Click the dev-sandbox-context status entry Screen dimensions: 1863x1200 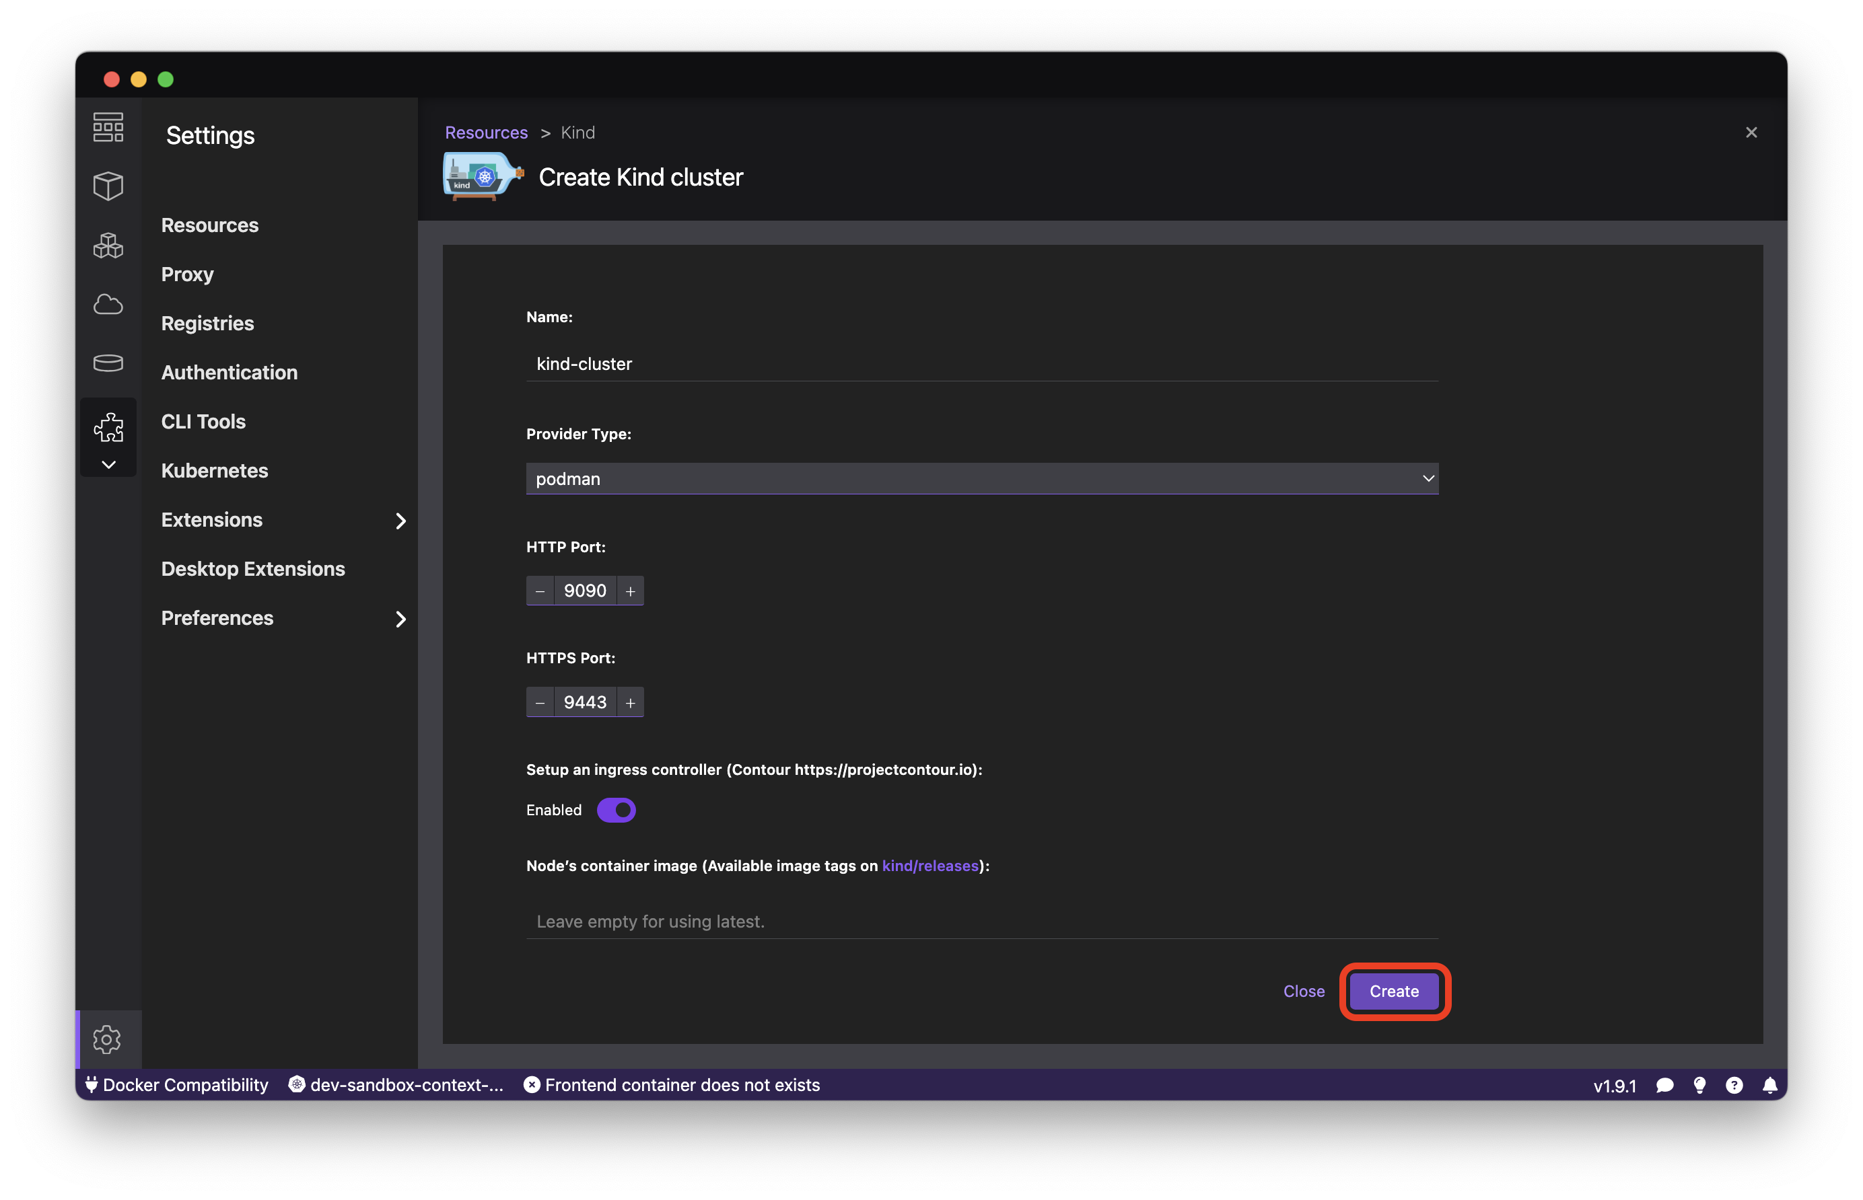406,1085
